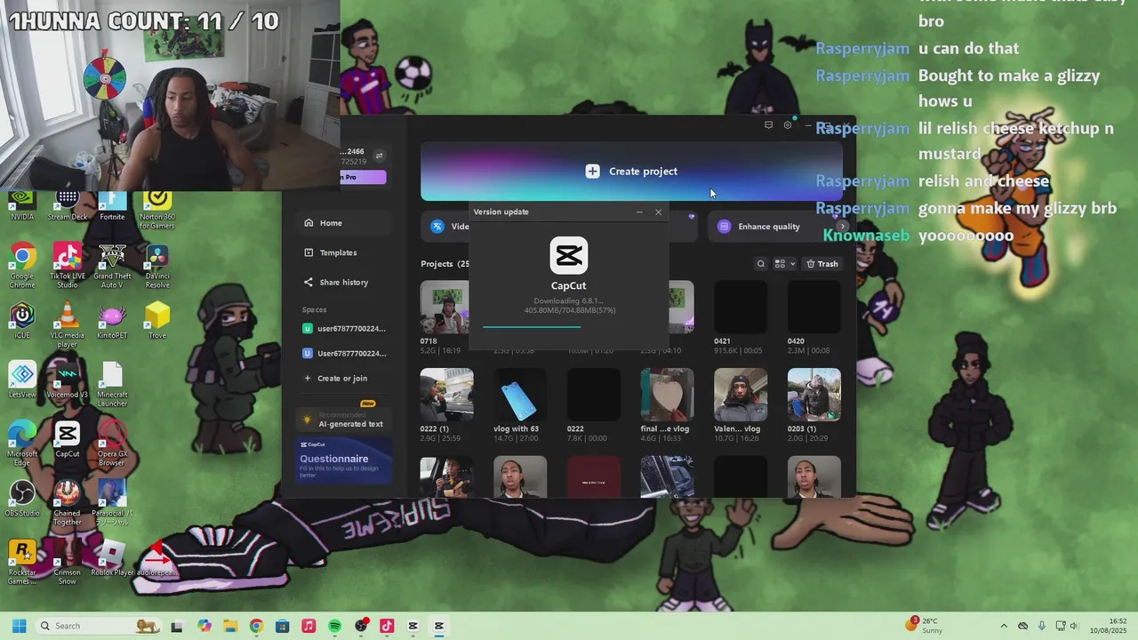Select the Grand Theft Auto V desktop icon
Image resolution: width=1138 pixels, height=640 pixels.
tap(112, 267)
